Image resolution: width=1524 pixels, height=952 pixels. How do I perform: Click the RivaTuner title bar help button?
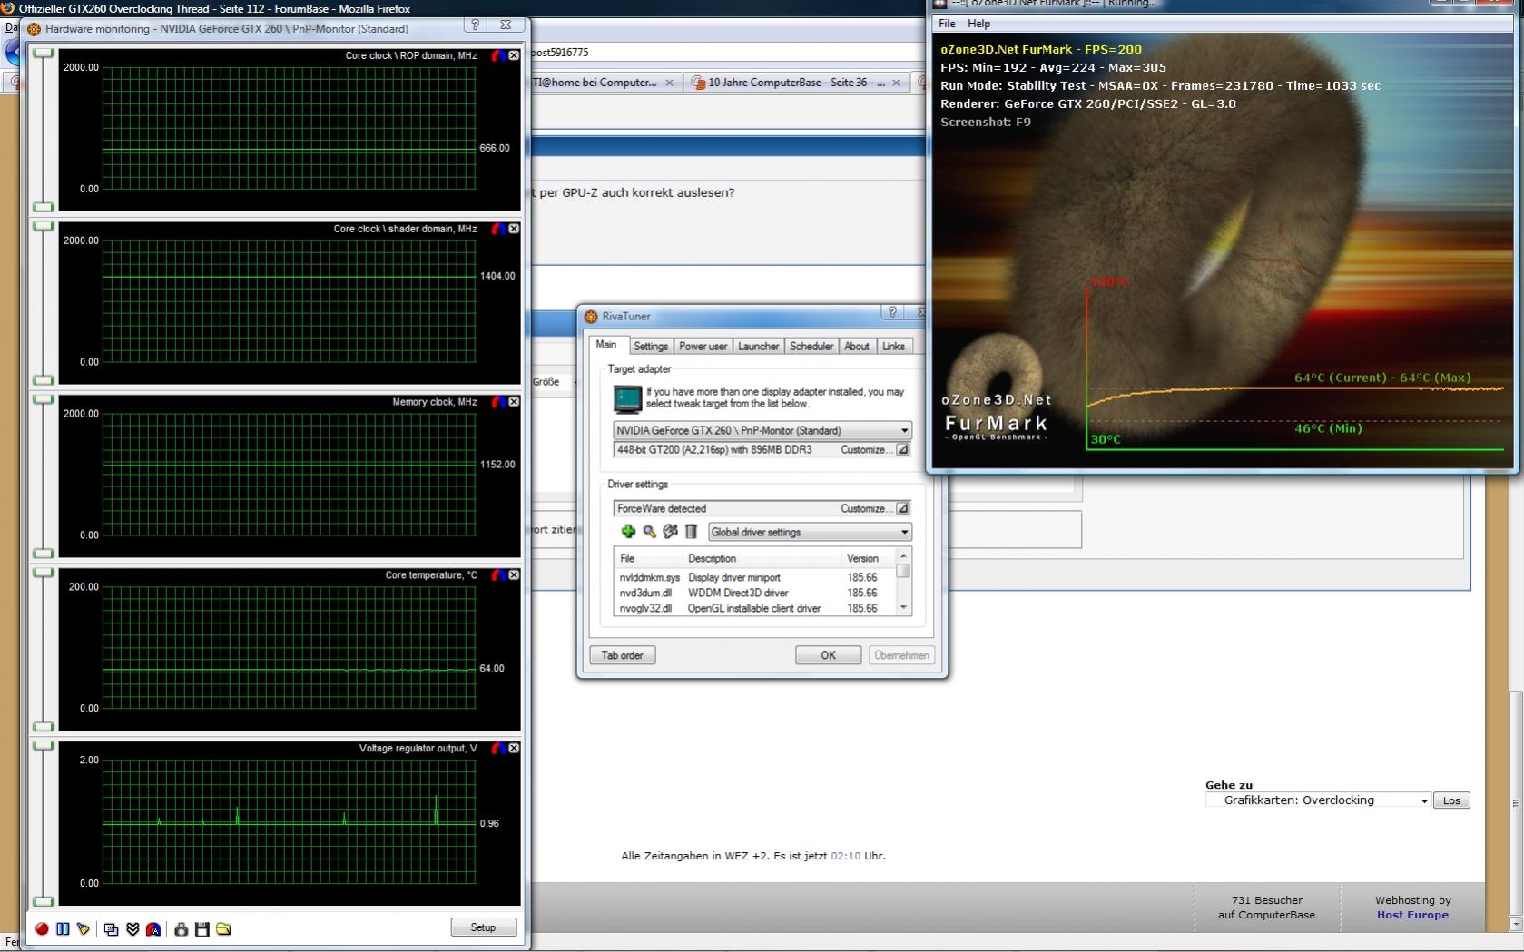pos(893,312)
